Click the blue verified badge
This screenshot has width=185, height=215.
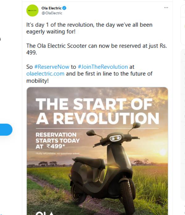[x=64, y=8]
